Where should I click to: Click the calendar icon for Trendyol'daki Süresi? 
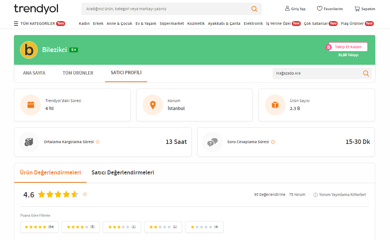point(30,105)
